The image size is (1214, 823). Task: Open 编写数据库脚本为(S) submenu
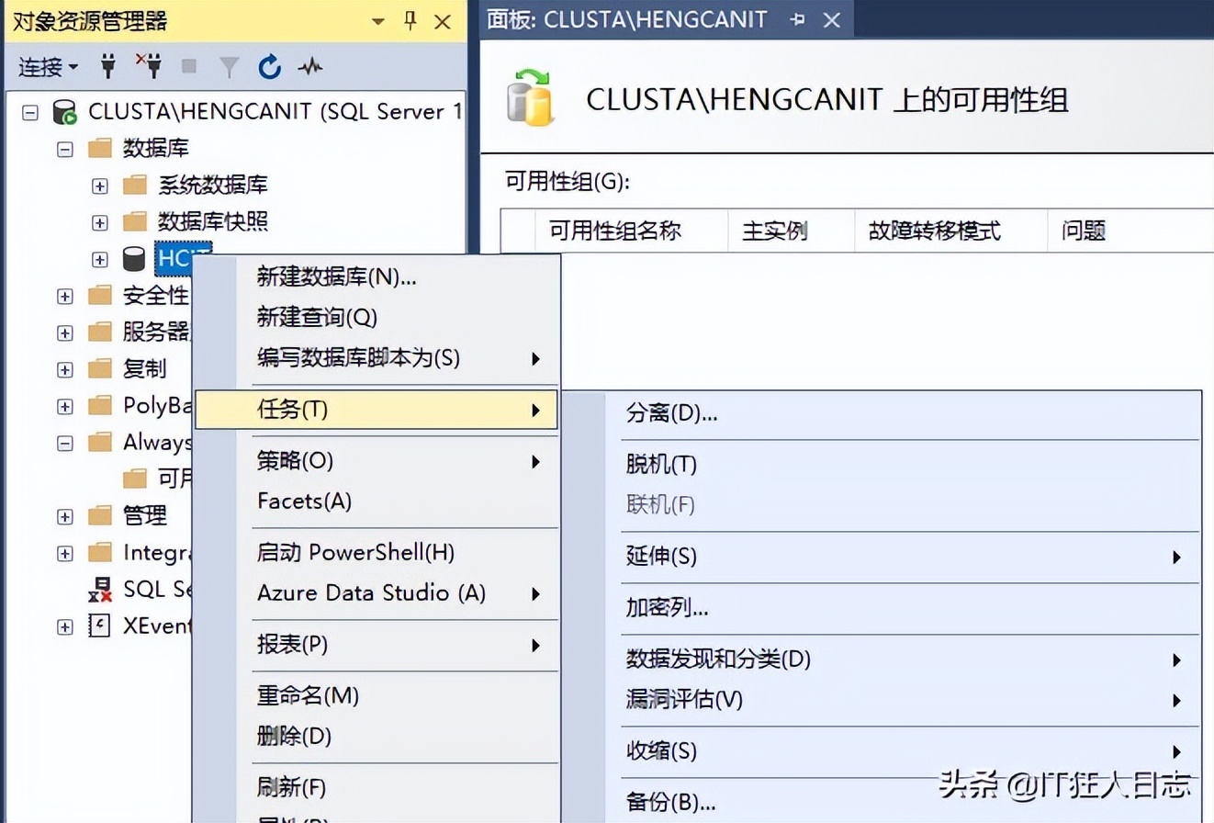point(377,357)
